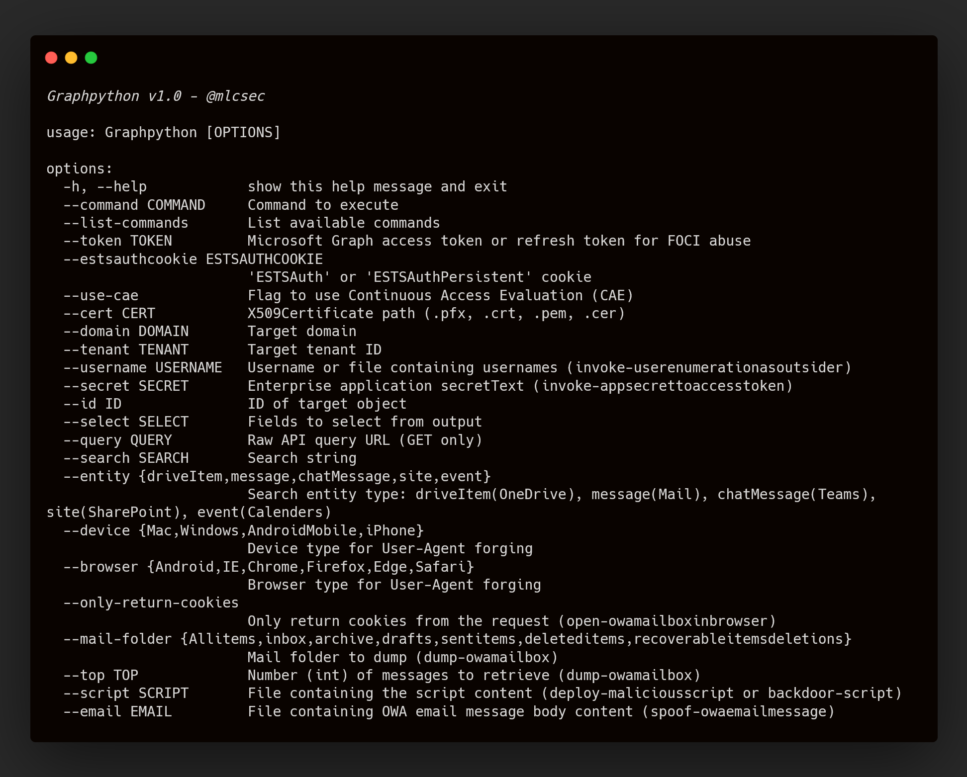This screenshot has width=967, height=777.
Task: Click the Graphpython v1.0 title text
Action: [114, 96]
